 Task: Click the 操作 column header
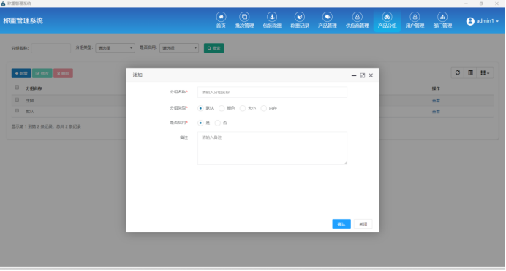click(x=436, y=88)
